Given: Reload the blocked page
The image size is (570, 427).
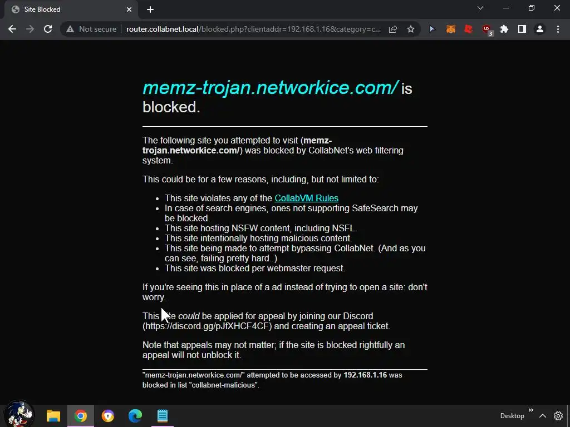Looking at the screenshot, I should point(48,29).
